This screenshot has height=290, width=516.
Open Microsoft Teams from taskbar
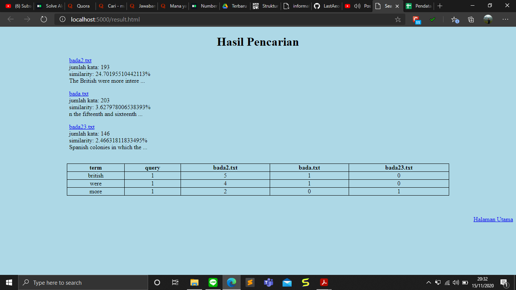(269, 282)
